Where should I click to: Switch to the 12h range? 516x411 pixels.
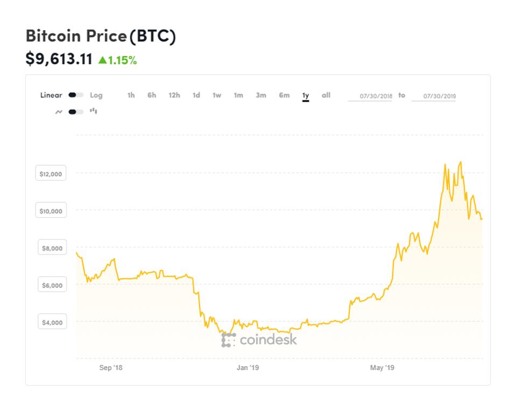coord(174,95)
